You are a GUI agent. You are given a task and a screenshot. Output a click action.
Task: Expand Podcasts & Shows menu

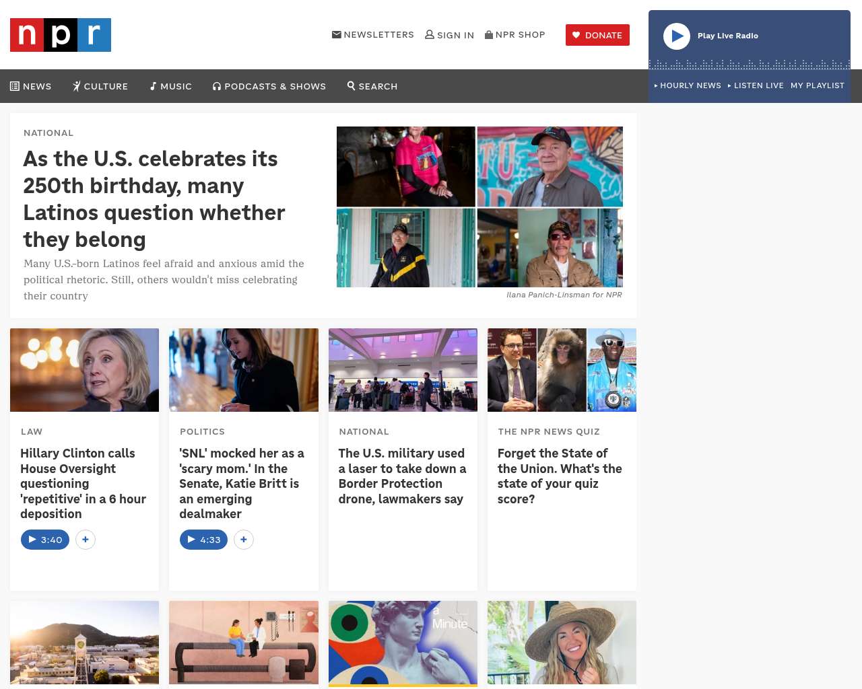pyautogui.click(x=269, y=86)
